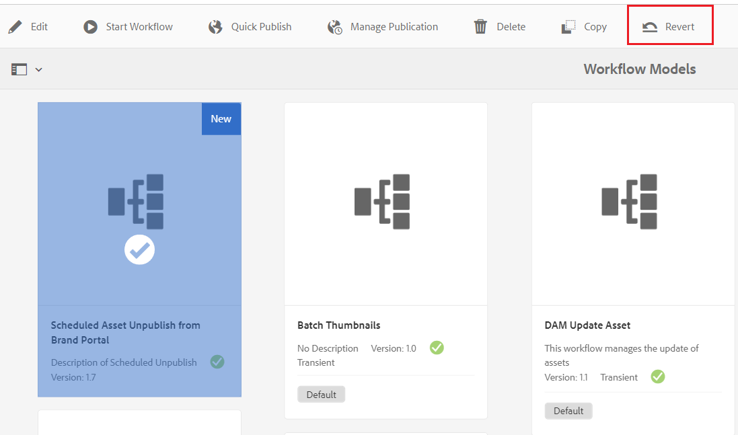Open Manage Publication via its clock-globe icon
This screenshot has width=738, height=435.
pyautogui.click(x=334, y=27)
